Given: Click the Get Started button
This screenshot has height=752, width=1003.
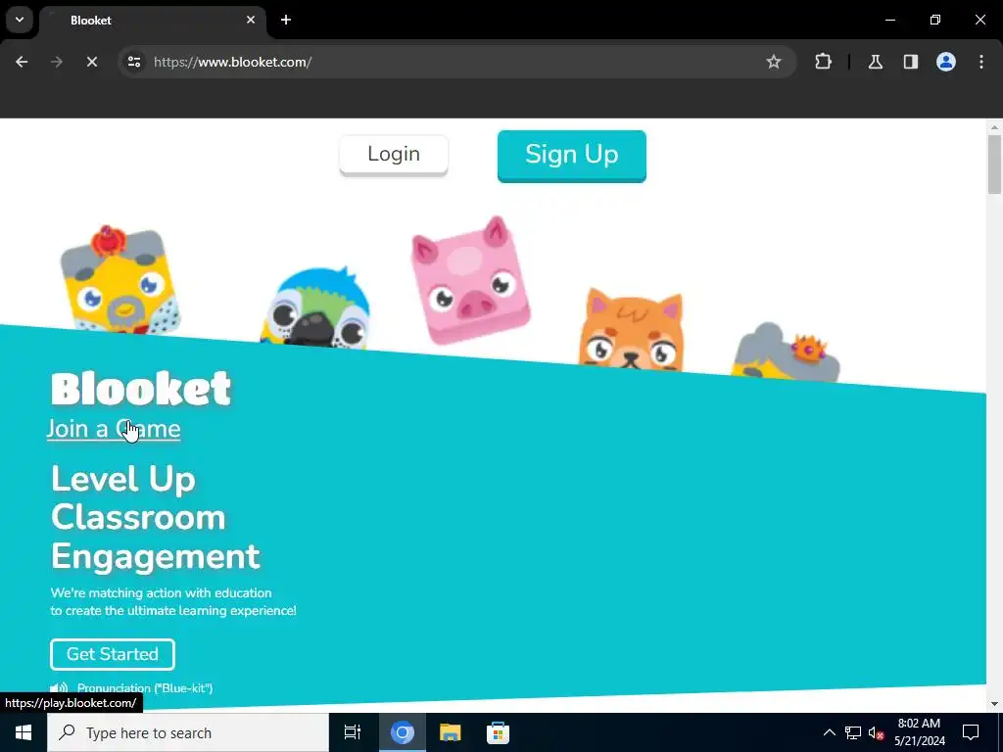Looking at the screenshot, I should tap(113, 654).
